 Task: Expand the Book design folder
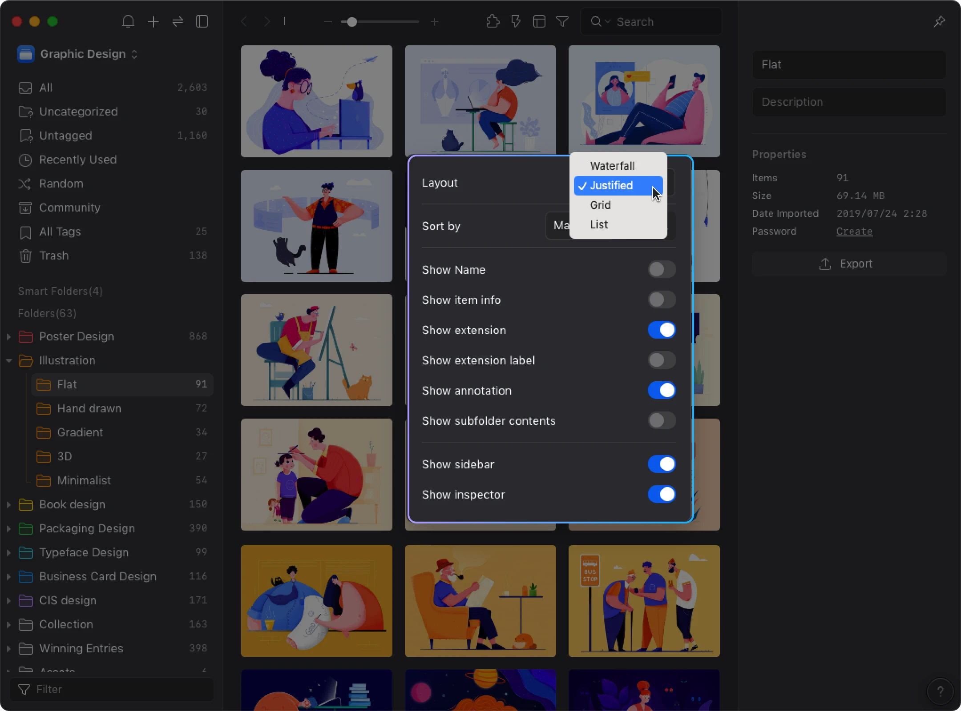(8, 505)
